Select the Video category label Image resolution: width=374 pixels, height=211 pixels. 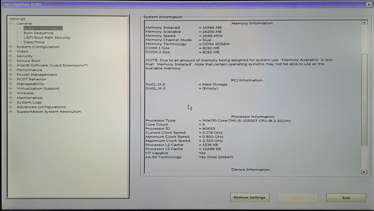click(22, 52)
